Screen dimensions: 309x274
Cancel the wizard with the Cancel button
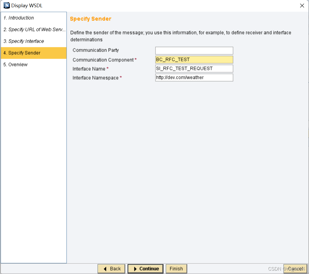tap(295, 269)
